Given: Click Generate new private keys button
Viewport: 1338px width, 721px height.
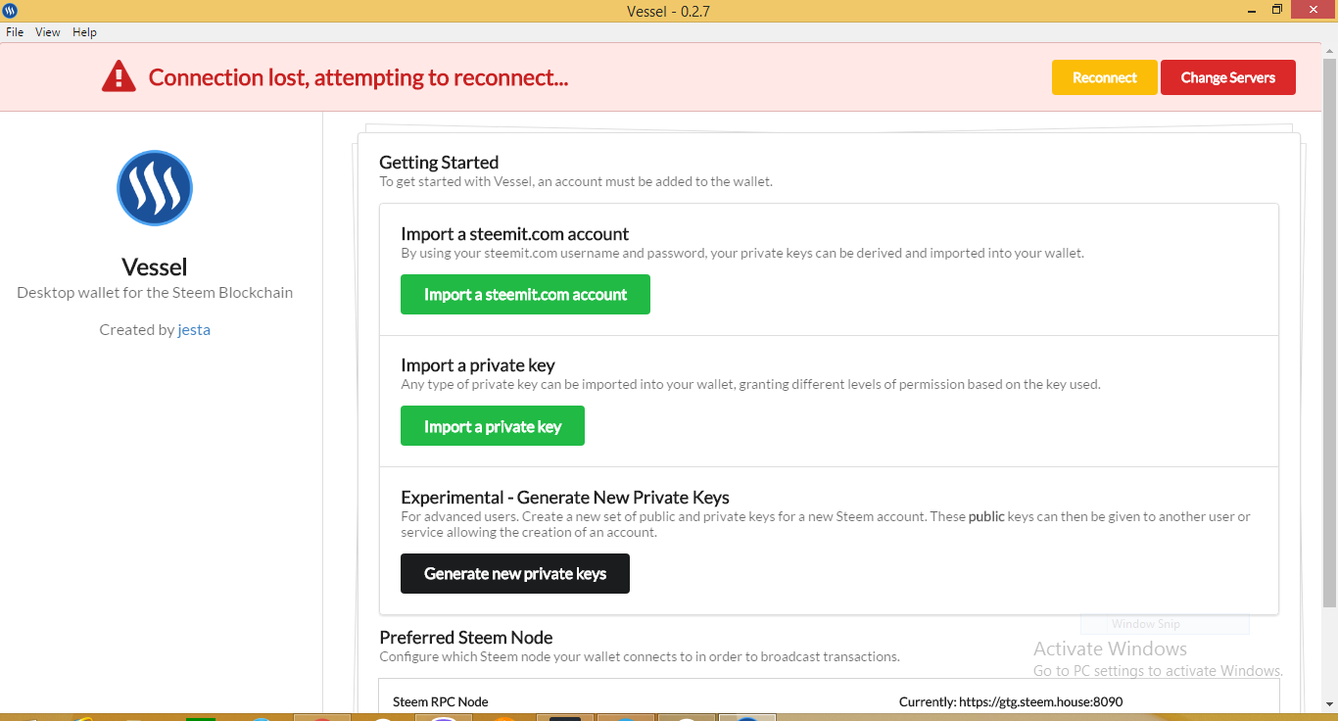Looking at the screenshot, I should (x=515, y=573).
